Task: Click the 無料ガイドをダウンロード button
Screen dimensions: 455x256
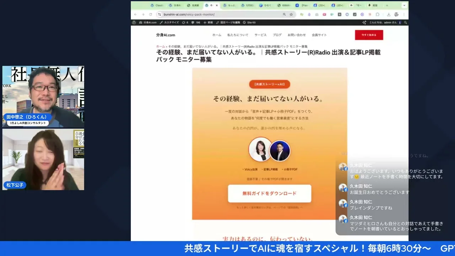Action: (x=269, y=193)
